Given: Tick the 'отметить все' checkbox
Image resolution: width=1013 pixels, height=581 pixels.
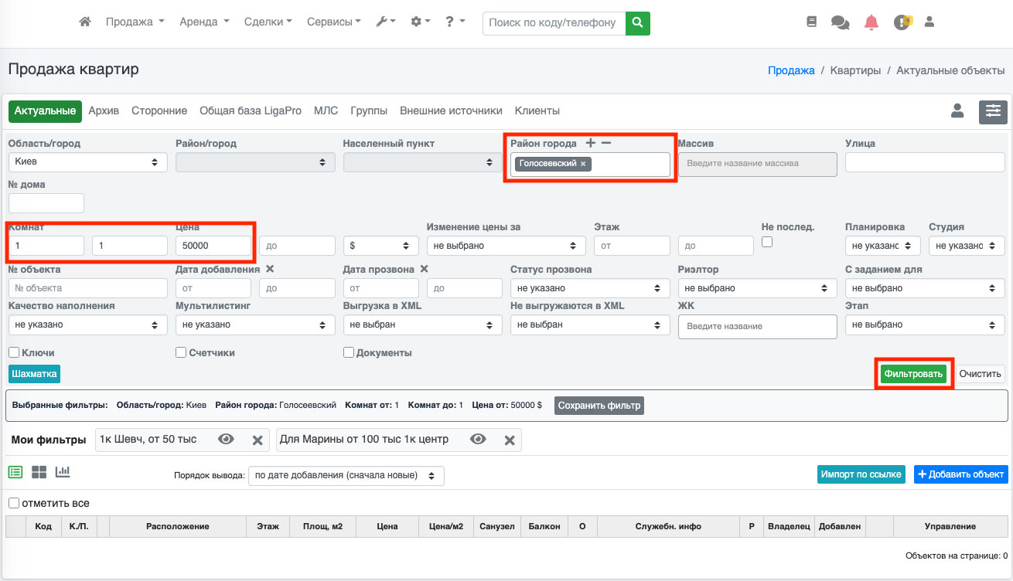Looking at the screenshot, I should [14, 503].
